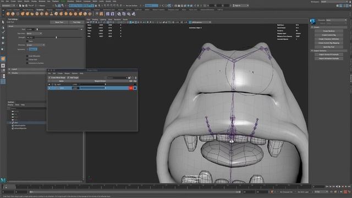
Task: Select the Pinch sculpt brush
Action: [x=28, y=14]
